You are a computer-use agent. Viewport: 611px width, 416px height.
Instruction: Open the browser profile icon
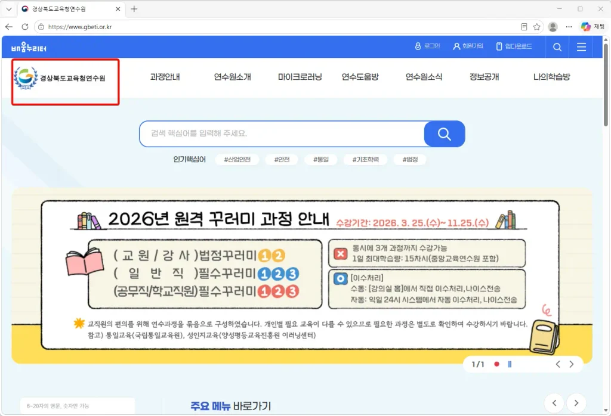553,27
